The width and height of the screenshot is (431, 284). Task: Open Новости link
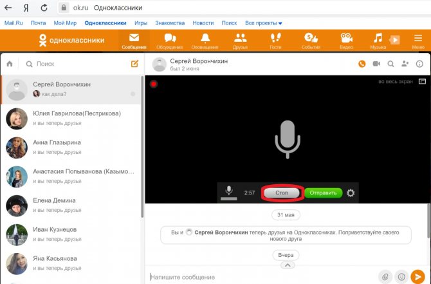pos(203,23)
